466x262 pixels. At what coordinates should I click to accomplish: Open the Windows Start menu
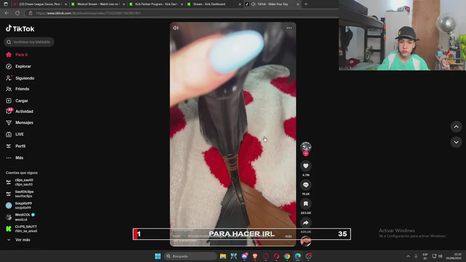(x=158, y=256)
